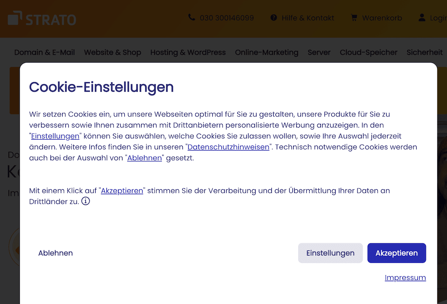The width and height of the screenshot is (447, 304).
Task: Follow the Datenschutzhinweisen link
Action: (x=228, y=147)
